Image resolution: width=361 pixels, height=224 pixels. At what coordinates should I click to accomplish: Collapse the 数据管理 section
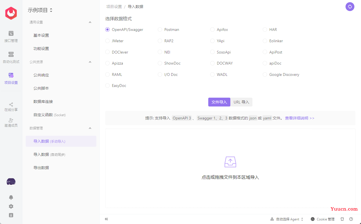[x=90, y=128]
